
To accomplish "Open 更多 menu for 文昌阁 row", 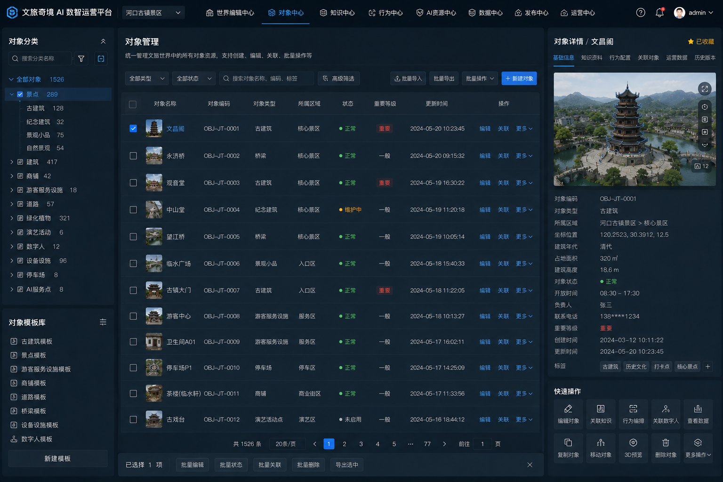I will point(524,129).
